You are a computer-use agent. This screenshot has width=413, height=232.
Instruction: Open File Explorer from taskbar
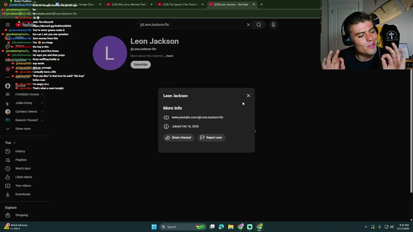coord(231,227)
